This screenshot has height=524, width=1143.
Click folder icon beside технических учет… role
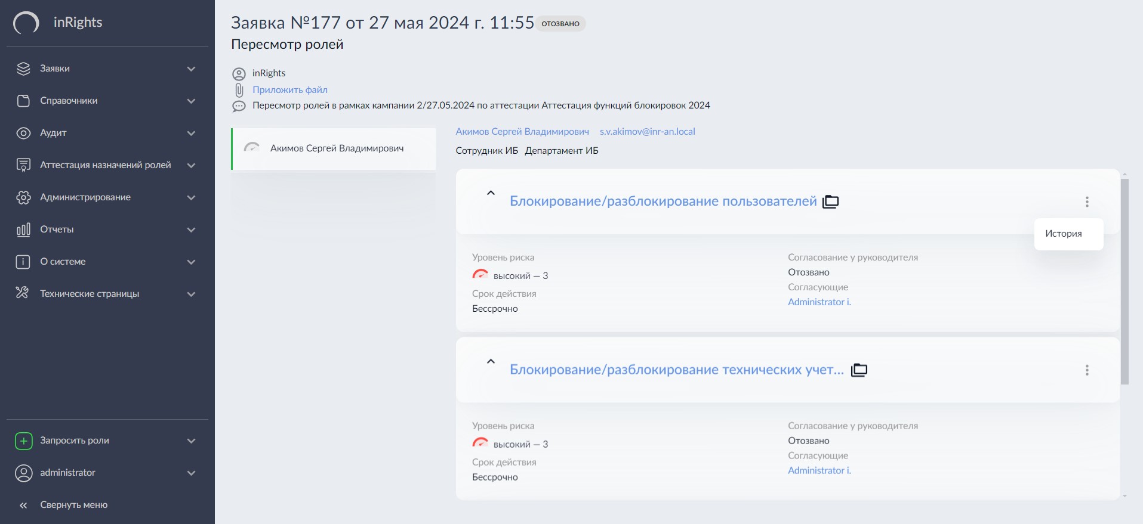tap(859, 370)
